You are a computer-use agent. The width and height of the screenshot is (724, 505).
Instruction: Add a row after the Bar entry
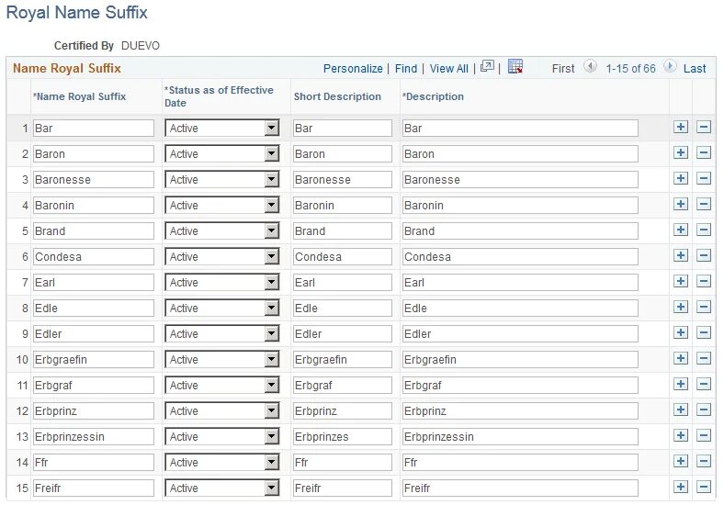point(680,128)
